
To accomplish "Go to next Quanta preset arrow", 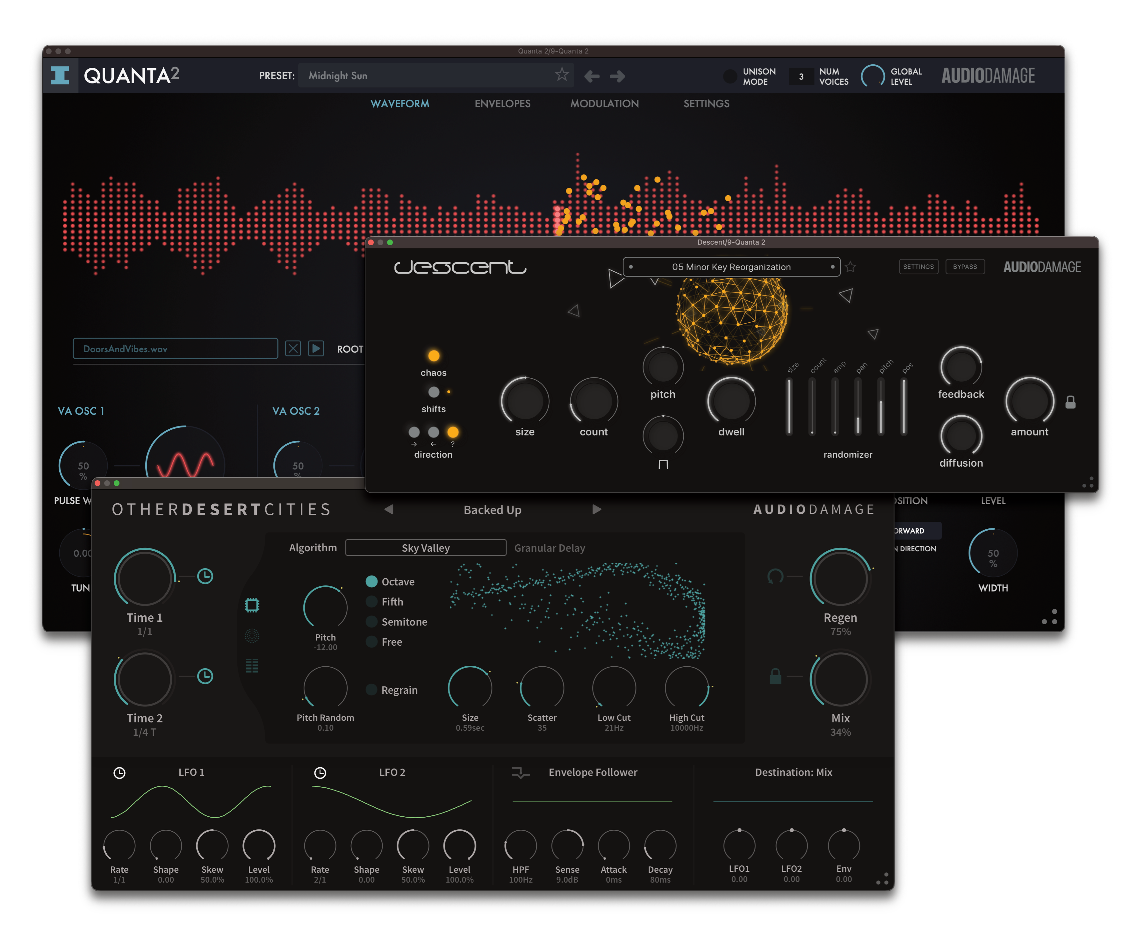I will [x=617, y=76].
